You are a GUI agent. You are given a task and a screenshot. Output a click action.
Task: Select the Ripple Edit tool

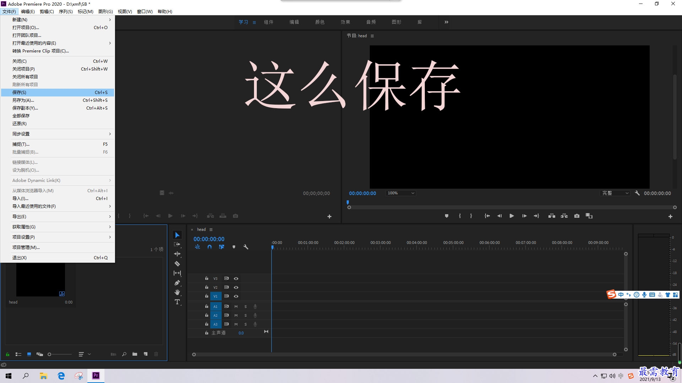pyautogui.click(x=177, y=254)
